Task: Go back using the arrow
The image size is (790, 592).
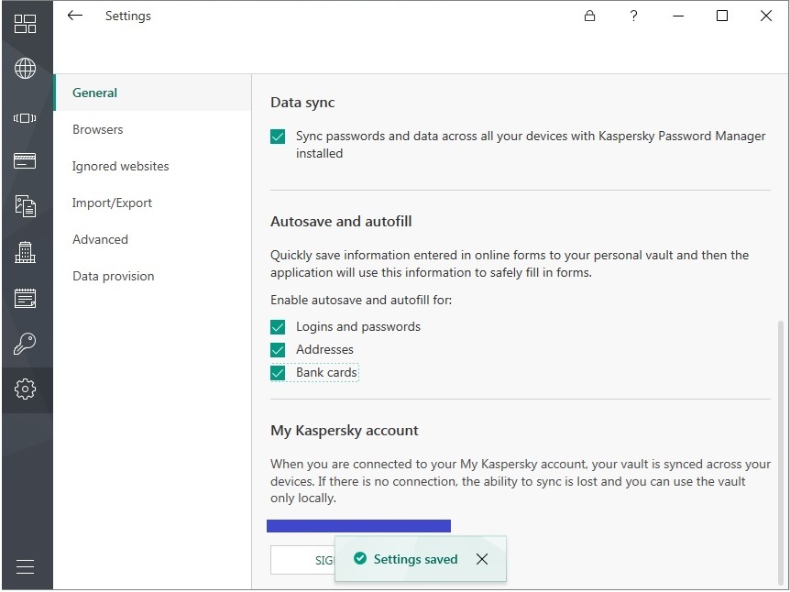Action: 75,16
